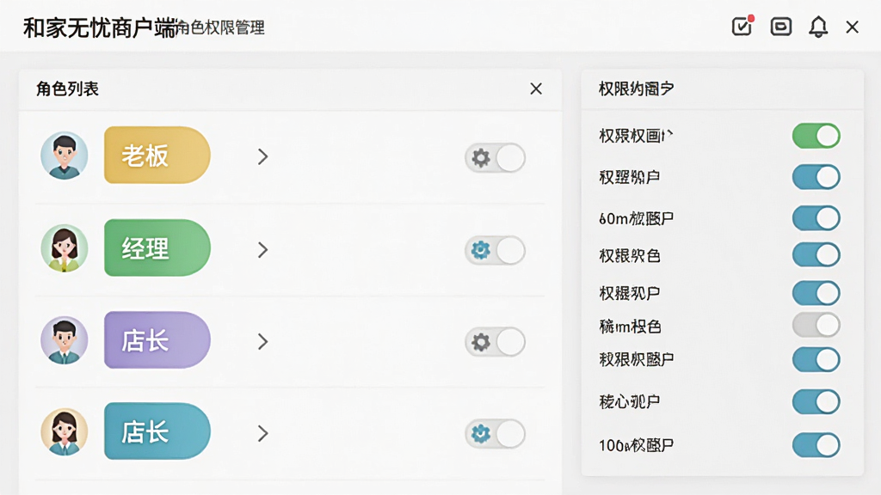Toggle the permission switch on the 60m row
This screenshot has height=495, width=881.
pos(816,217)
